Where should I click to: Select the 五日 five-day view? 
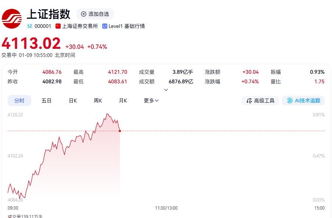click(x=46, y=100)
